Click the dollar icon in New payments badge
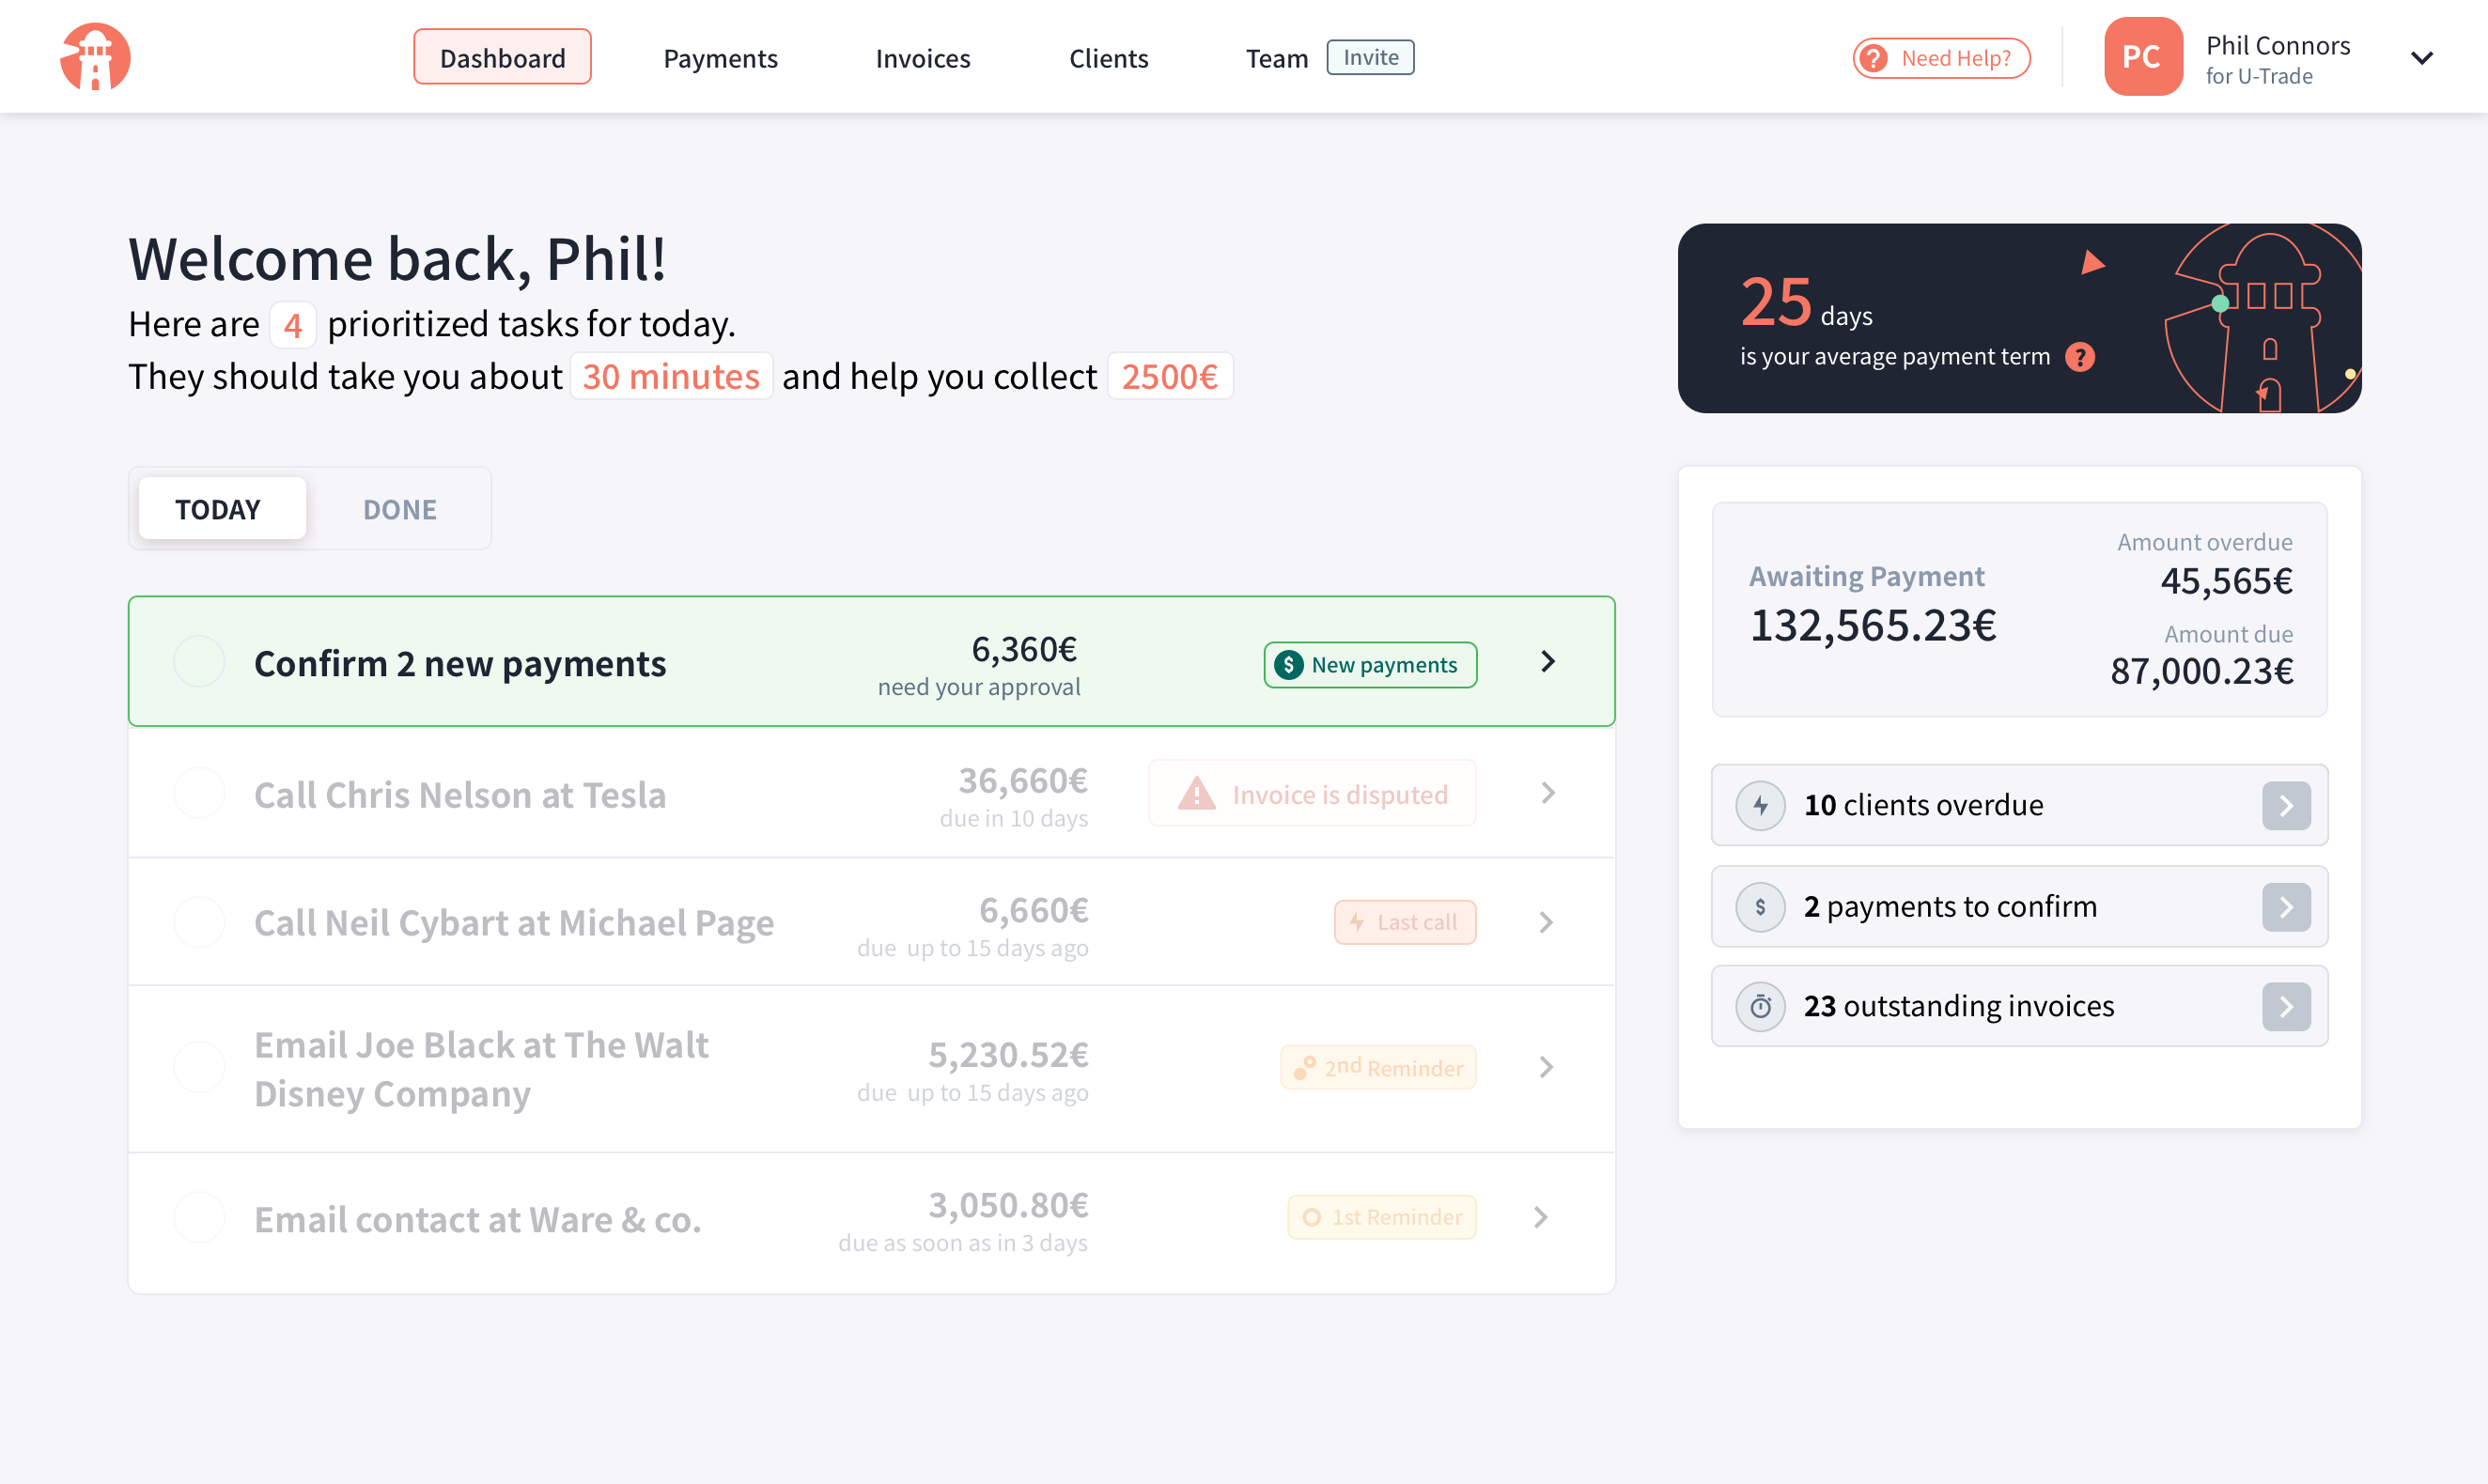Image resolution: width=2488 pixels, height=1484 pixels. pos(1288,665)
